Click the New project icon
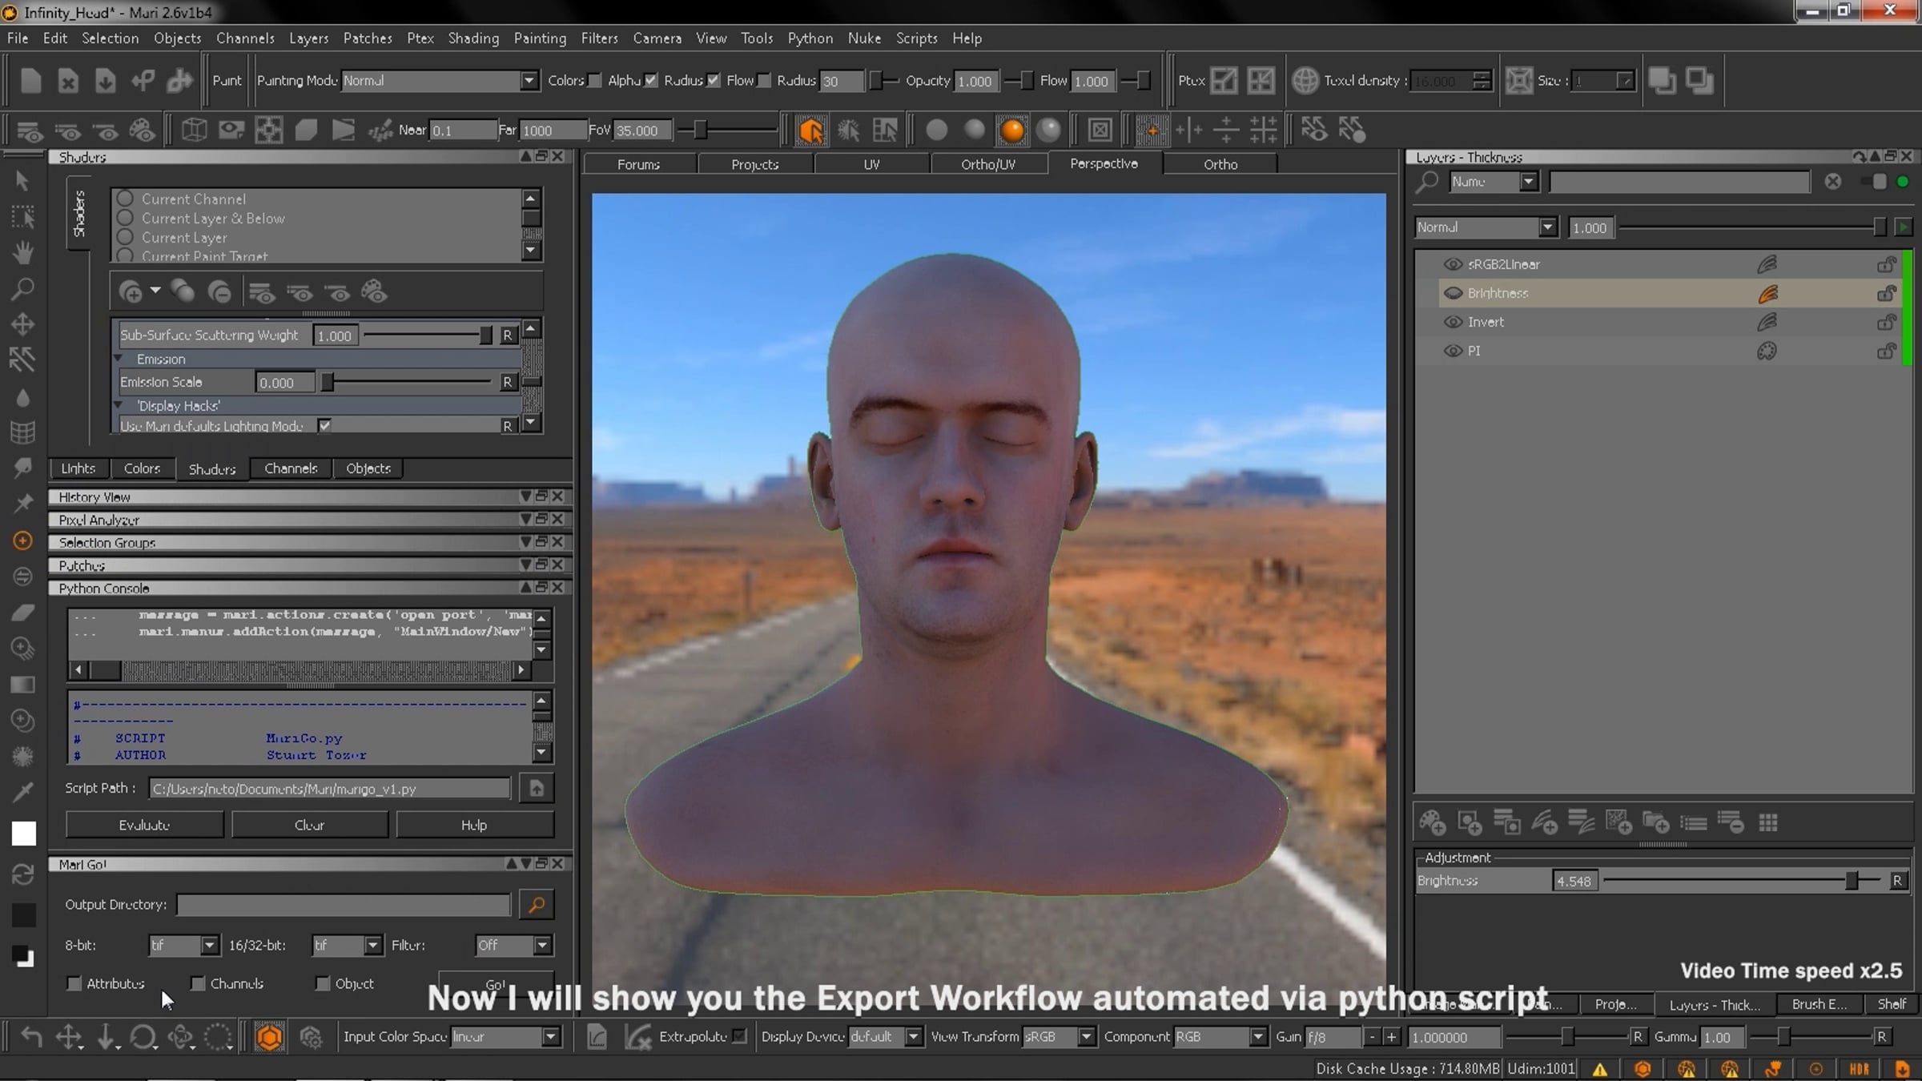The image size is (1922, 1081). [x=30, y=81]
